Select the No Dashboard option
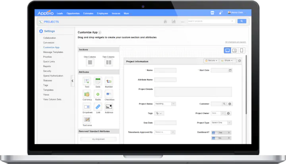The image size is (286, 164). pos(221,138)
